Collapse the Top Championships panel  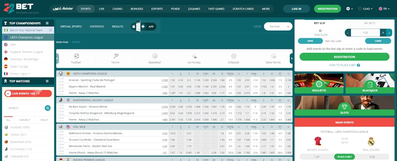pyautogui.click(x=47, y=23)
